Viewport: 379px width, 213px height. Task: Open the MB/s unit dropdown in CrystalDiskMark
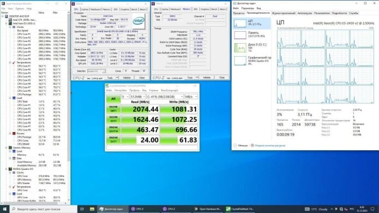tap(191, 97)
